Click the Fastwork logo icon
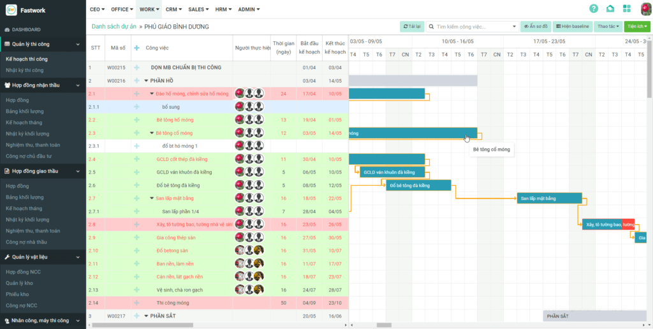The height and width of the screenshot is (329, 653). 11,10
